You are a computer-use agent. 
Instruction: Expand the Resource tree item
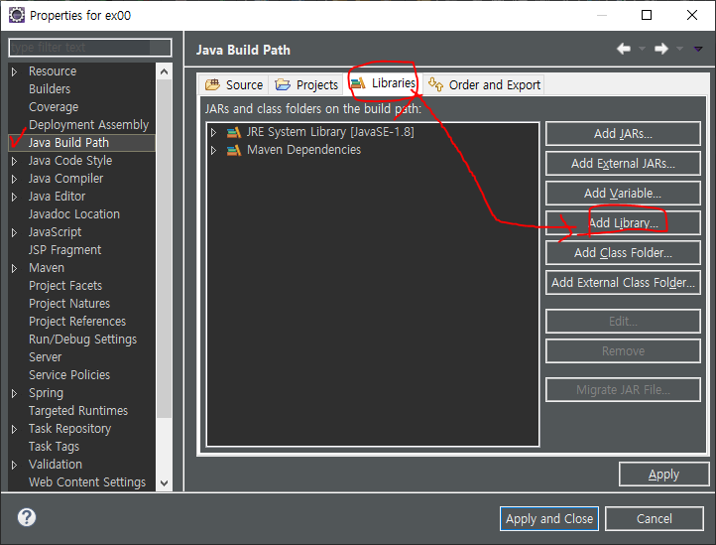click(x=14, y=71)
